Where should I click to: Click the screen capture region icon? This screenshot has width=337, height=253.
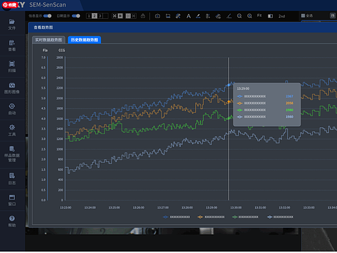(x=168, y=16)
